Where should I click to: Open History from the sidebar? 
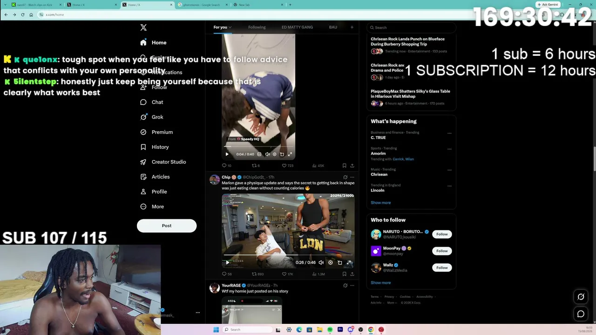[155, 147]
